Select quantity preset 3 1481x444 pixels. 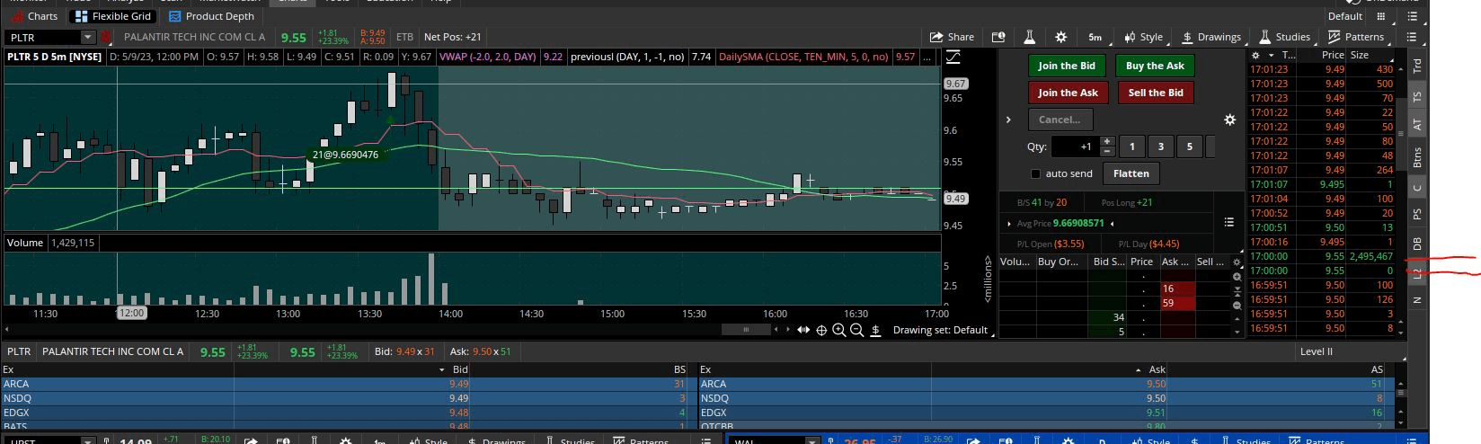pyautogui.click(x=1160, y=147)
